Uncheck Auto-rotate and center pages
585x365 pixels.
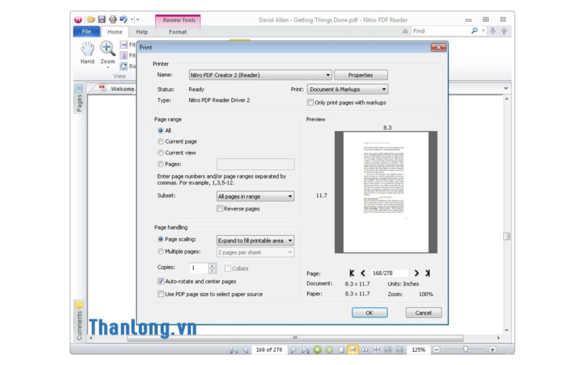point(161,281)
